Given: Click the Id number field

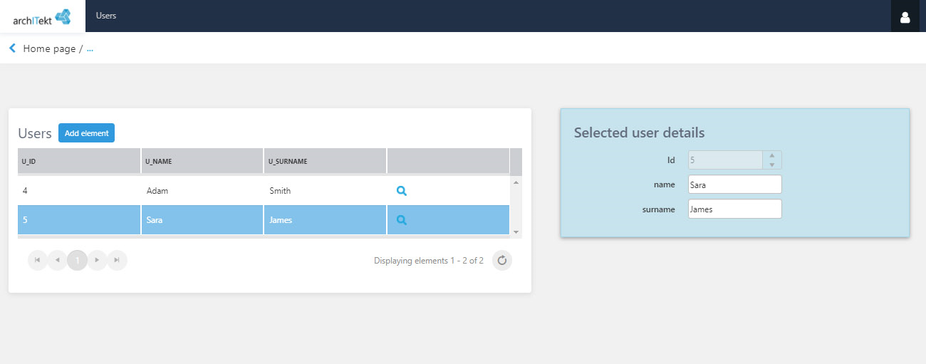Looking at the screenshot, I should (725, 160).
